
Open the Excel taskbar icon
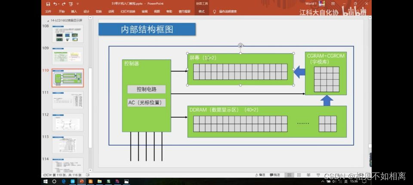108,181
